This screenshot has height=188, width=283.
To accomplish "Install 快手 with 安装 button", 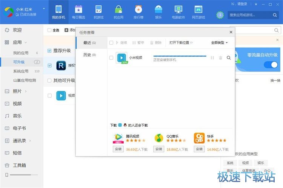I will point(199,149).
